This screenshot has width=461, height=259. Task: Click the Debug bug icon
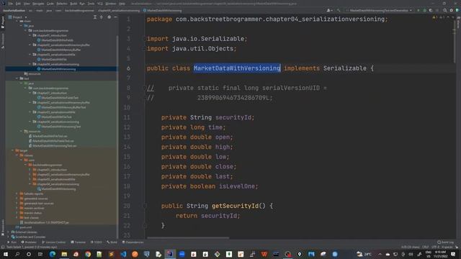pos(424,10)
